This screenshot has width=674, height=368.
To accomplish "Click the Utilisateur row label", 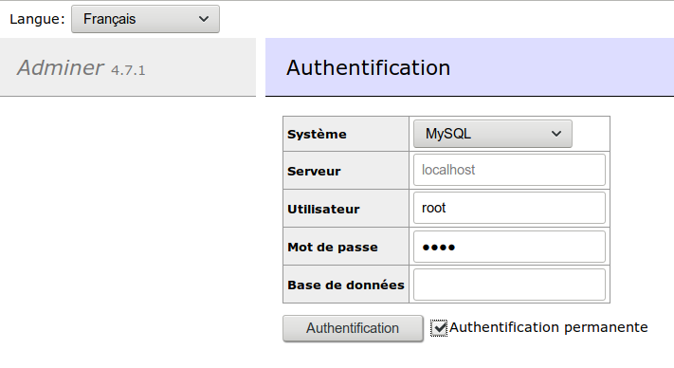I will [x=323, y=209].
